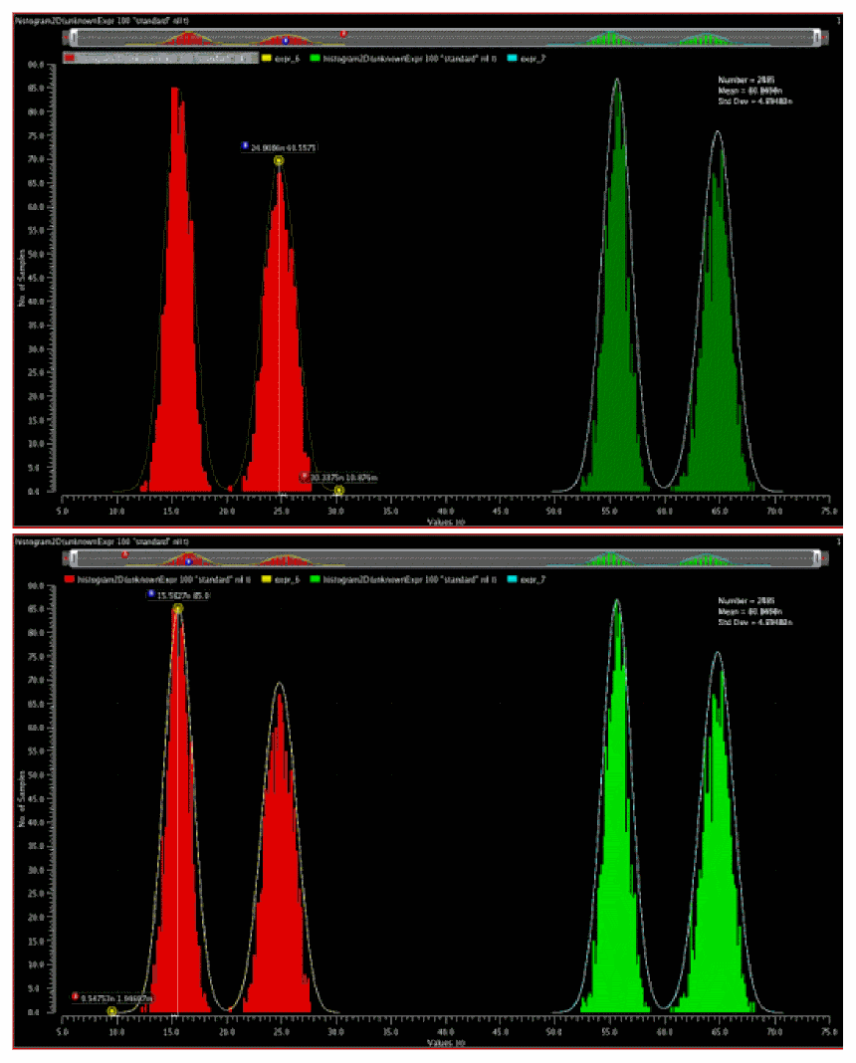Click red marker in lower overview strip
The width and height of the screenshot is (856, 1063).
coord(124,554)
